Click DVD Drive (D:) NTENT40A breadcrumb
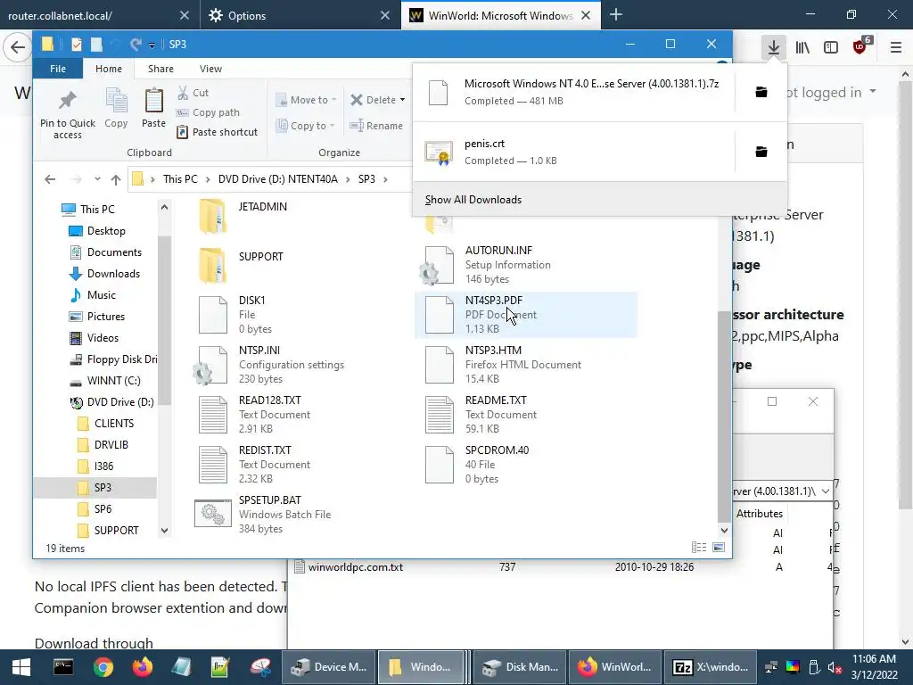This screenshot has width=913, height=685. point(278,178)
